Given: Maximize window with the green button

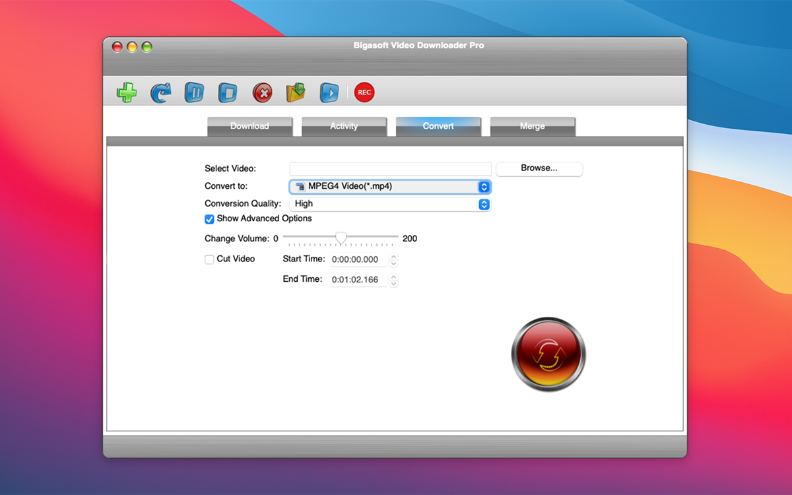Looking at the screenshot, I should (147, 47).
